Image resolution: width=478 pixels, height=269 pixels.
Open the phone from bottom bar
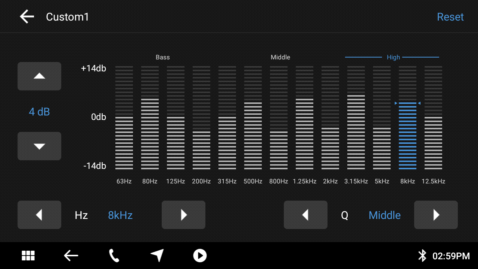coord(114,256)
